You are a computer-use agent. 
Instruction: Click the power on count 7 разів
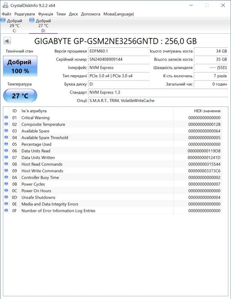pyautogui.click(x=211, y=76)
